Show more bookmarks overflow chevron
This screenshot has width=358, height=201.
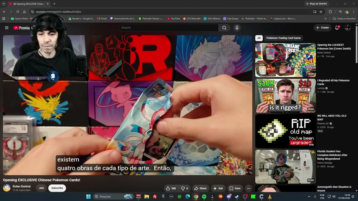click(x=325, y=19)
